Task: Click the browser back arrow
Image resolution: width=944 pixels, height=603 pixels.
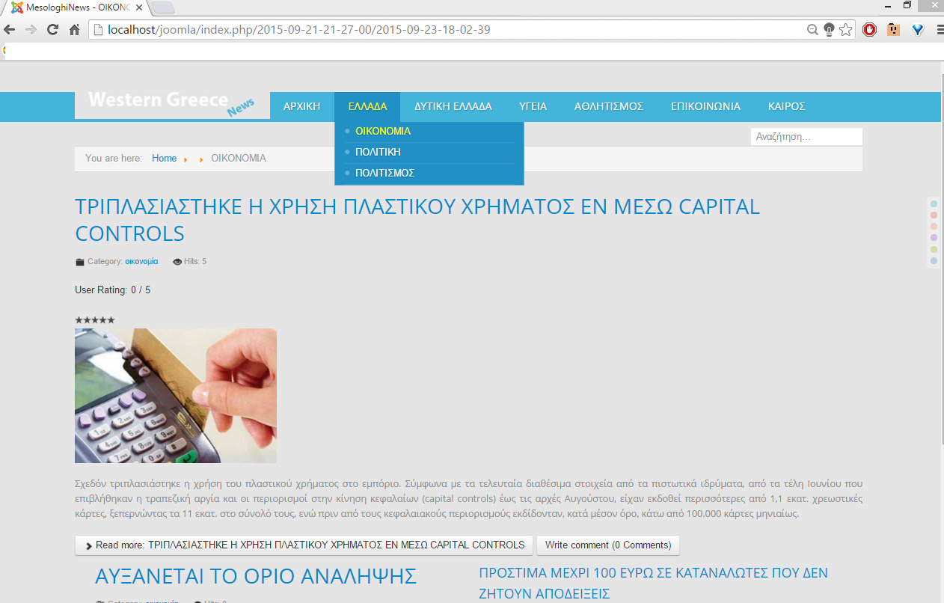Action: pyautogui.click(x=10, y=30)
